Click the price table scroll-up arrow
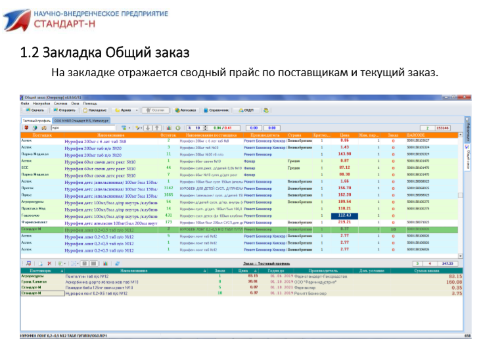This screenshot has width=481, height=339. pyautogui.click(x=461, y=135)
